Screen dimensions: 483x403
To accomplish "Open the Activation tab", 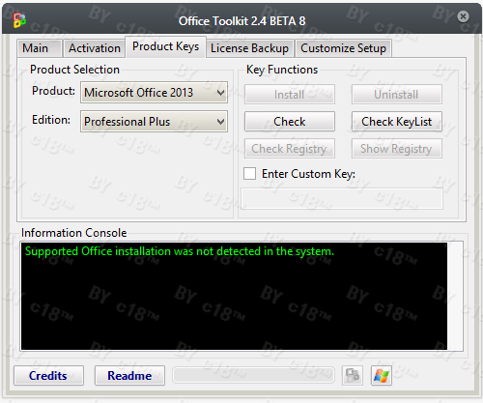I will pyautogui.click(x=95, y=48).
